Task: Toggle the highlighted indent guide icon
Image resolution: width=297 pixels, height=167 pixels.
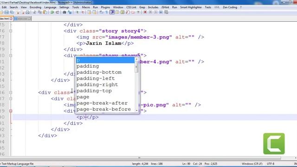Action: point(112,13)
